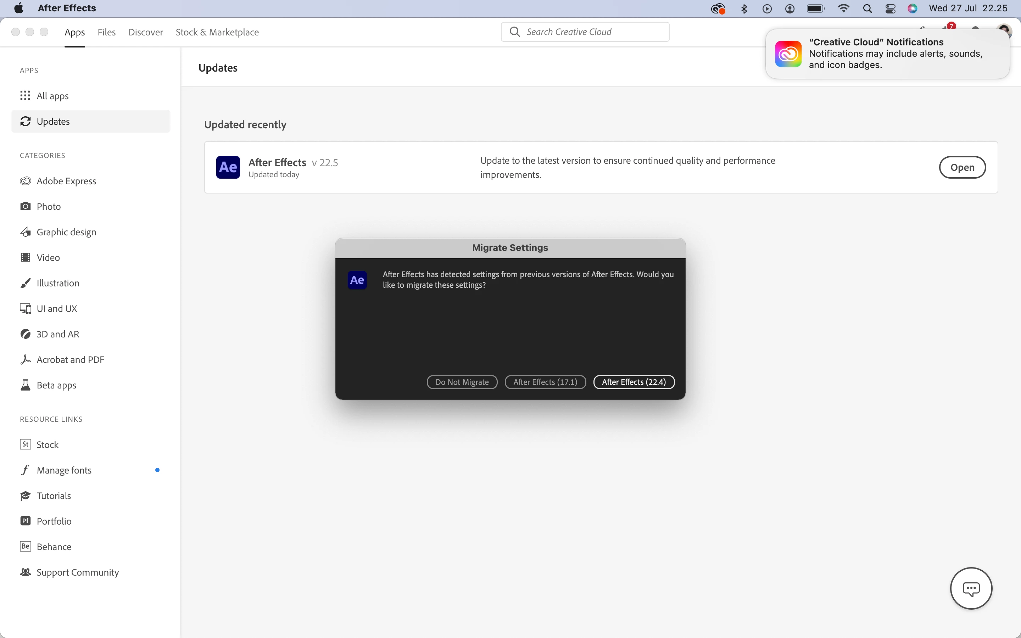Click the Illustration brush icon

[25, 283]
